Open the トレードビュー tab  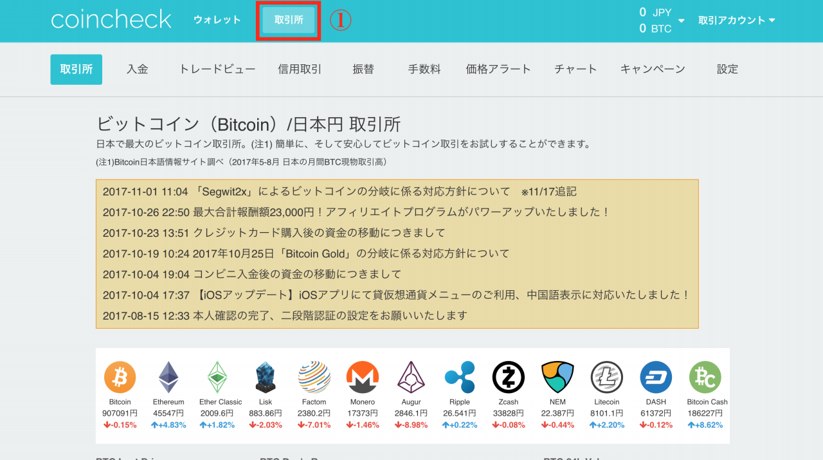tap(217, 69)
